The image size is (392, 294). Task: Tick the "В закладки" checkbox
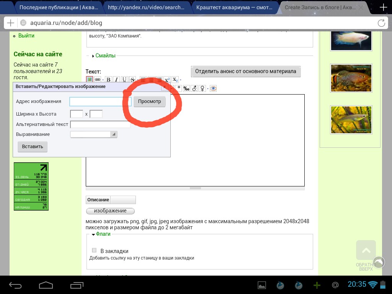[x=94, y=250]
